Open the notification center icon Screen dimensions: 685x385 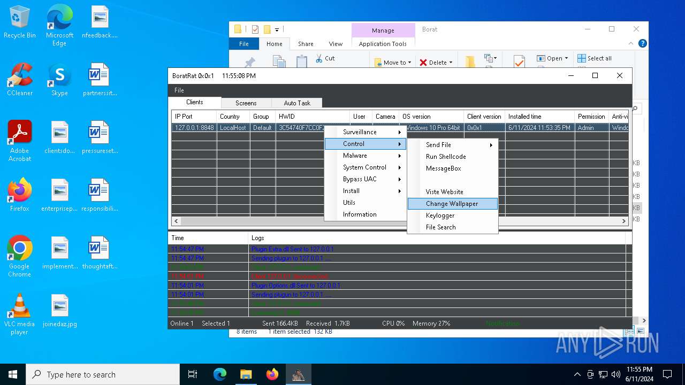[667, 374]
